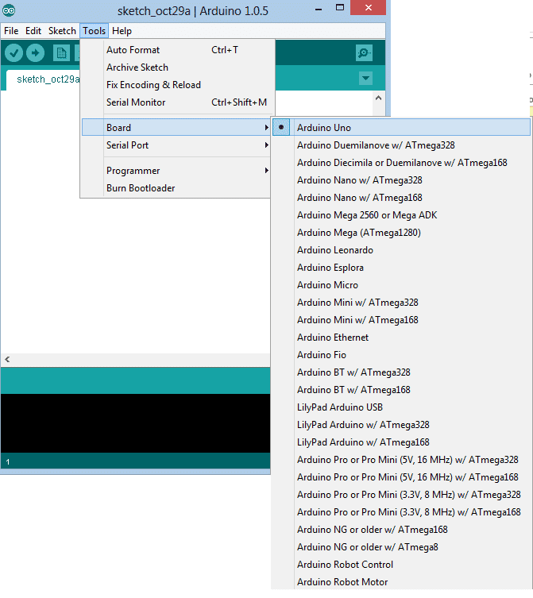Viewport: 533px width, 598px height.
Task: Select LilyPad Arduino USB board
Action: [400, 407]
